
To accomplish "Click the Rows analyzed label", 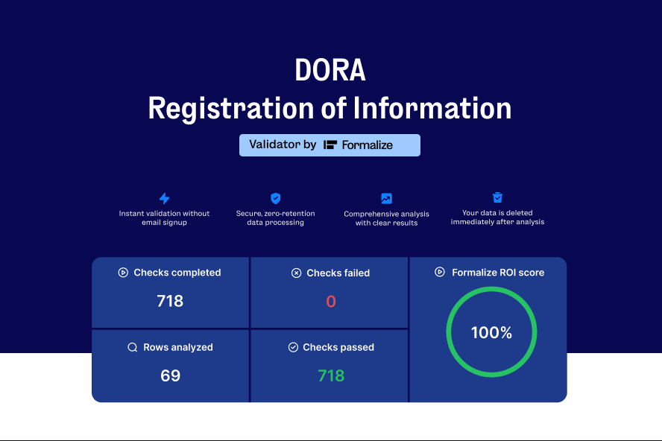I will coord(178,347).
